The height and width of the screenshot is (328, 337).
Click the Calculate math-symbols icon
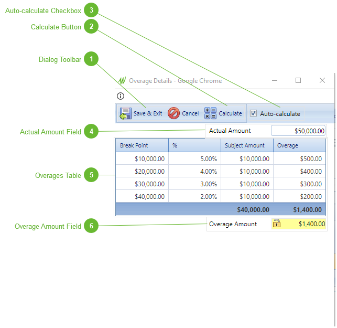coord(210,113)
